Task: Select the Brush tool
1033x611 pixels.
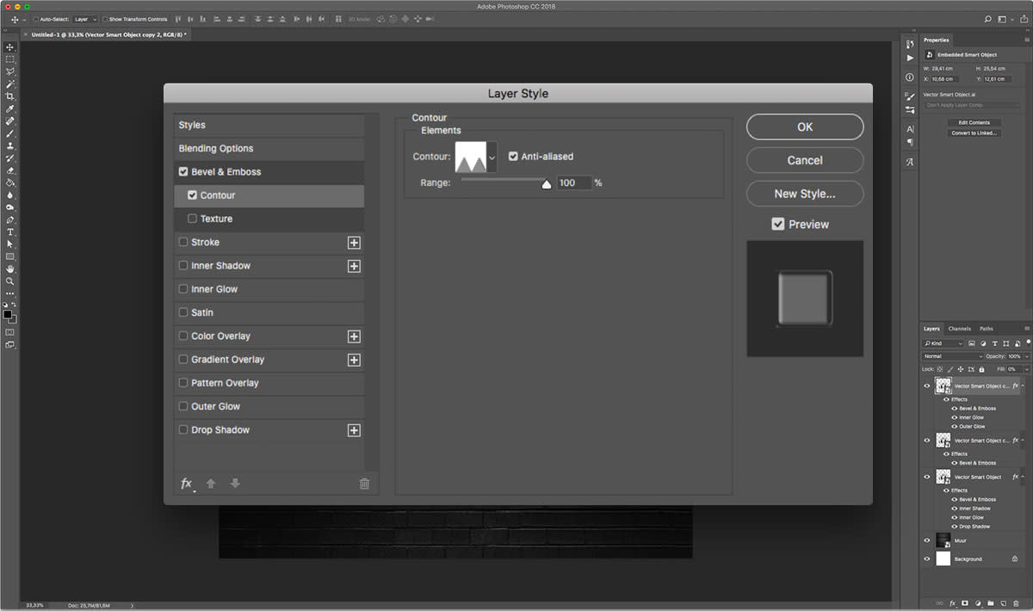Action: click(10, 133)
